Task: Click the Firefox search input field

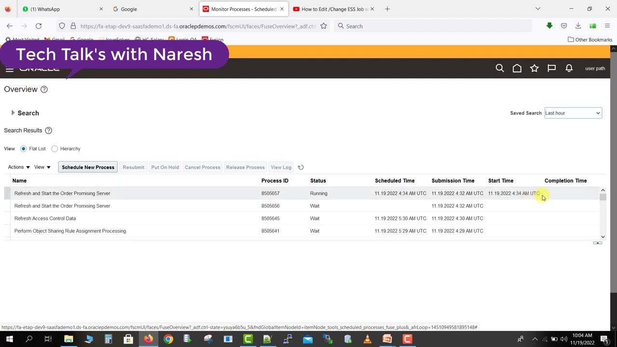Action: pyautogui.click(x=433, y=26)
